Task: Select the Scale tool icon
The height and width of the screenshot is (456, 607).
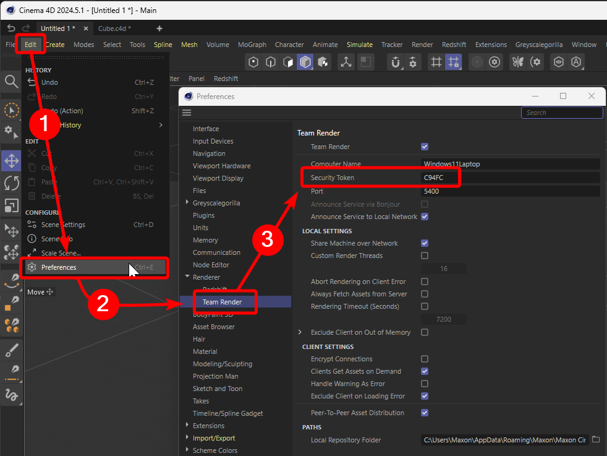Action: click(11, 205)
